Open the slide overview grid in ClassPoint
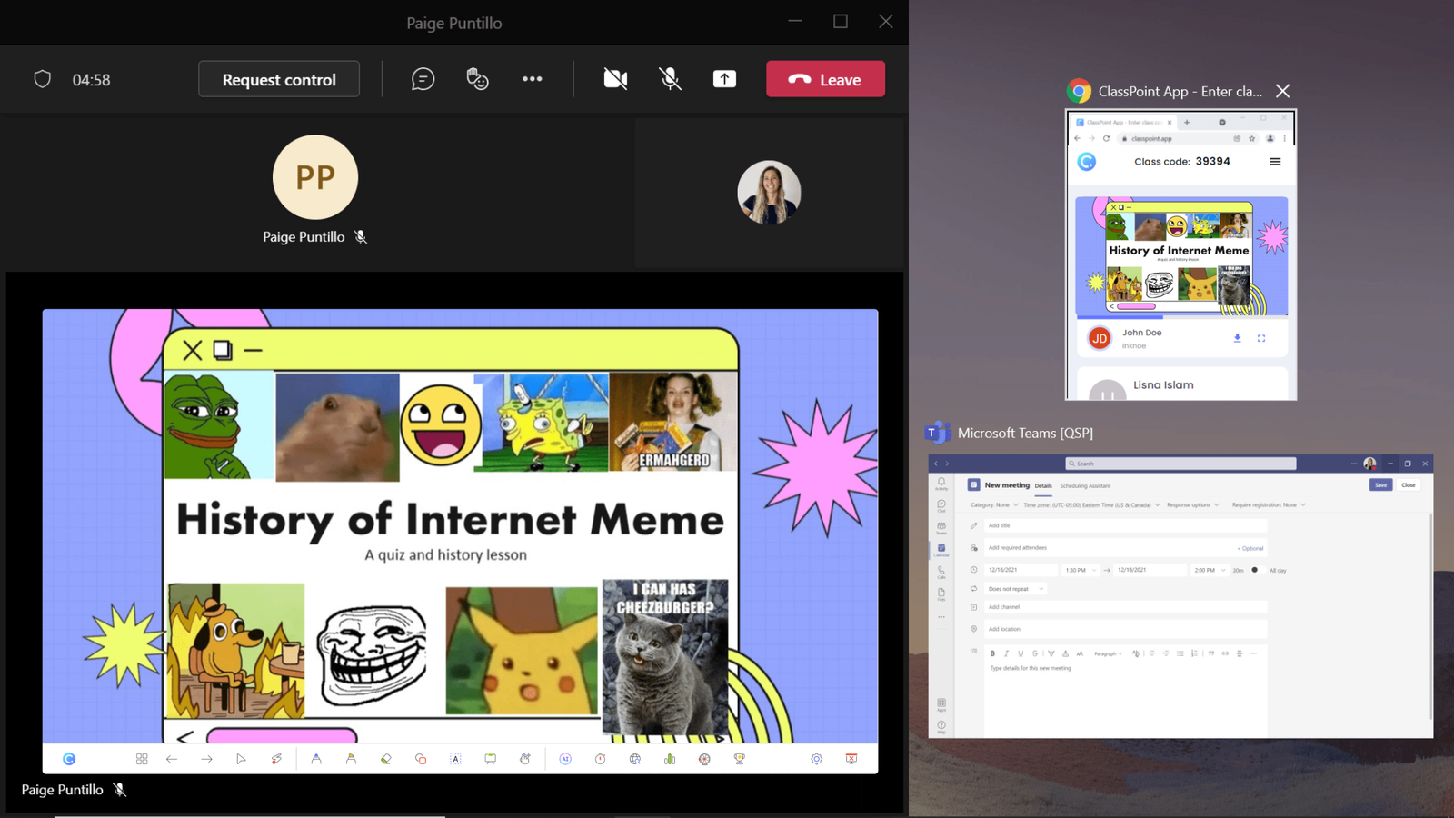 [141, 758]
